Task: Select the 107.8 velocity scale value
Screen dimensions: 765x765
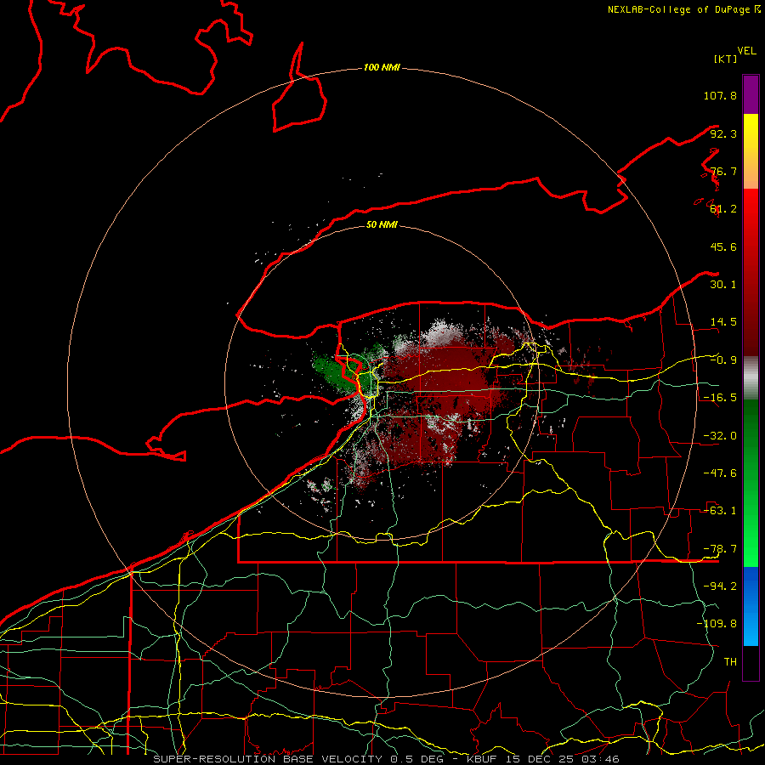Action: [x=720, y=95]
